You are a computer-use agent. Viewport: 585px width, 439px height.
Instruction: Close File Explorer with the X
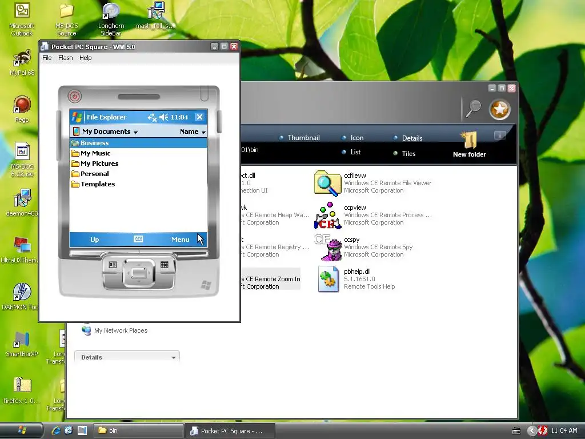tap(199, 117)
